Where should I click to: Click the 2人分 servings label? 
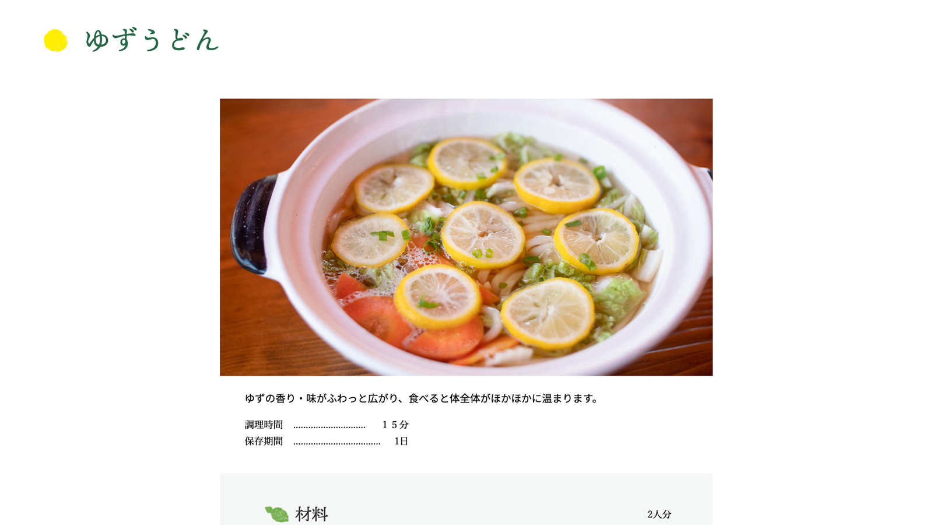point(659,514)
